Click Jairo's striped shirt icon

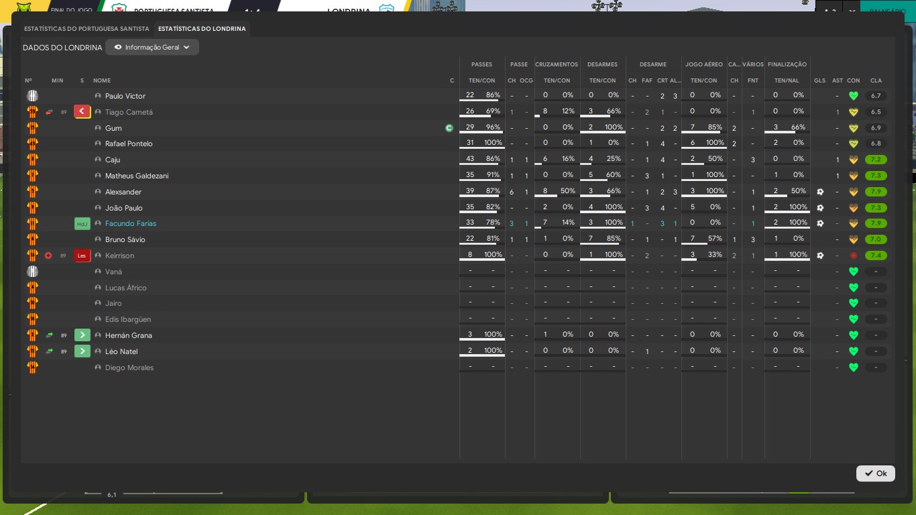(32, 303)
